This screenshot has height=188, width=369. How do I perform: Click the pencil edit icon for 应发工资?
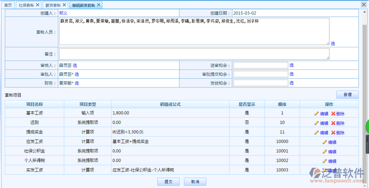tap(325, 142)
